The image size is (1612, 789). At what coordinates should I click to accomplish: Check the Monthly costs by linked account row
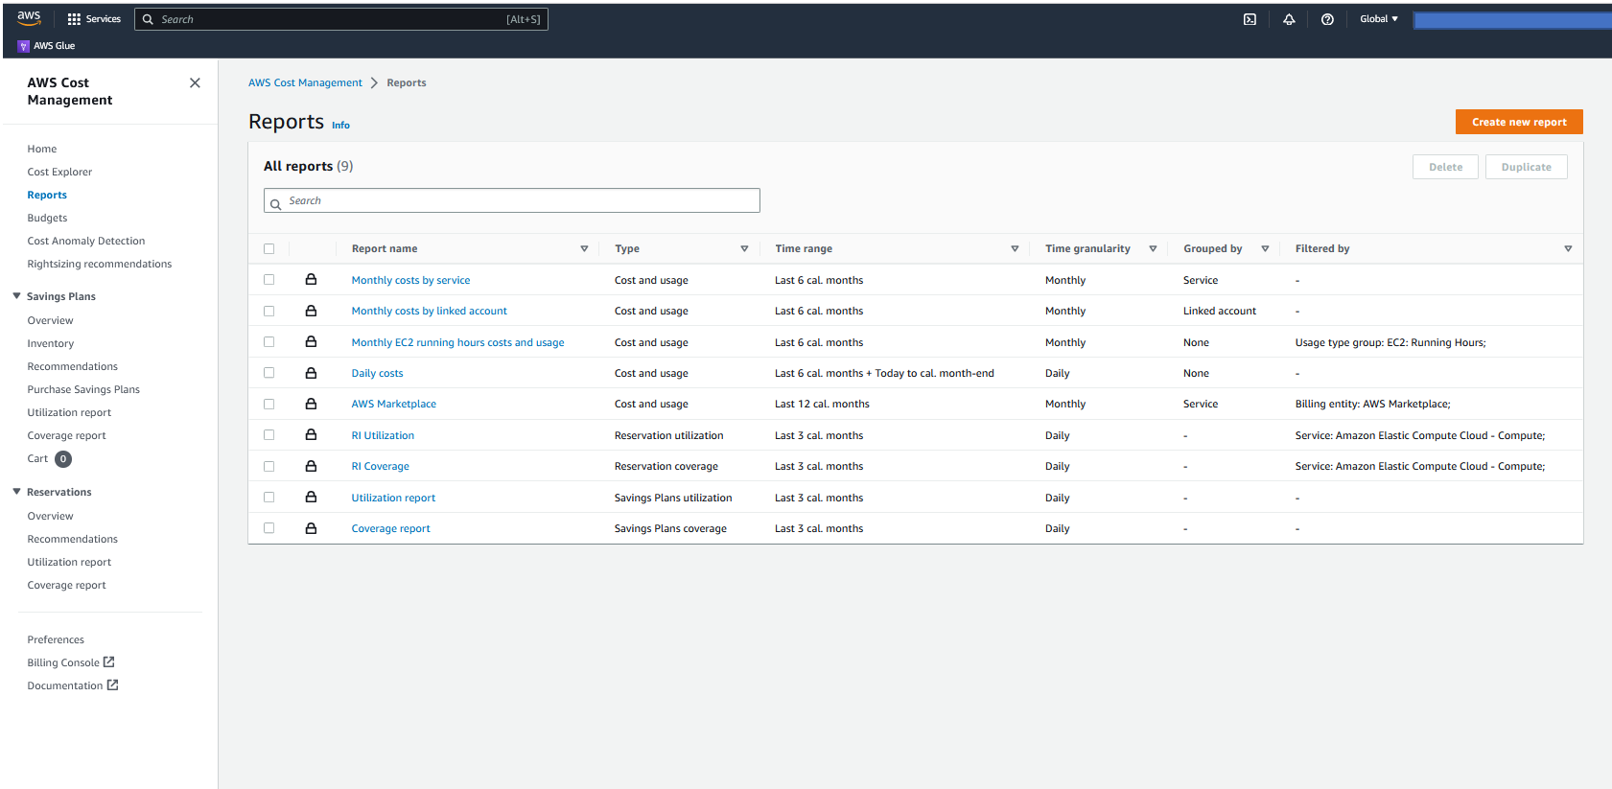[269, 311]
